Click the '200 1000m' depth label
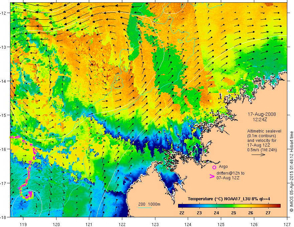 pyautogui.click(x=149, y=204)
